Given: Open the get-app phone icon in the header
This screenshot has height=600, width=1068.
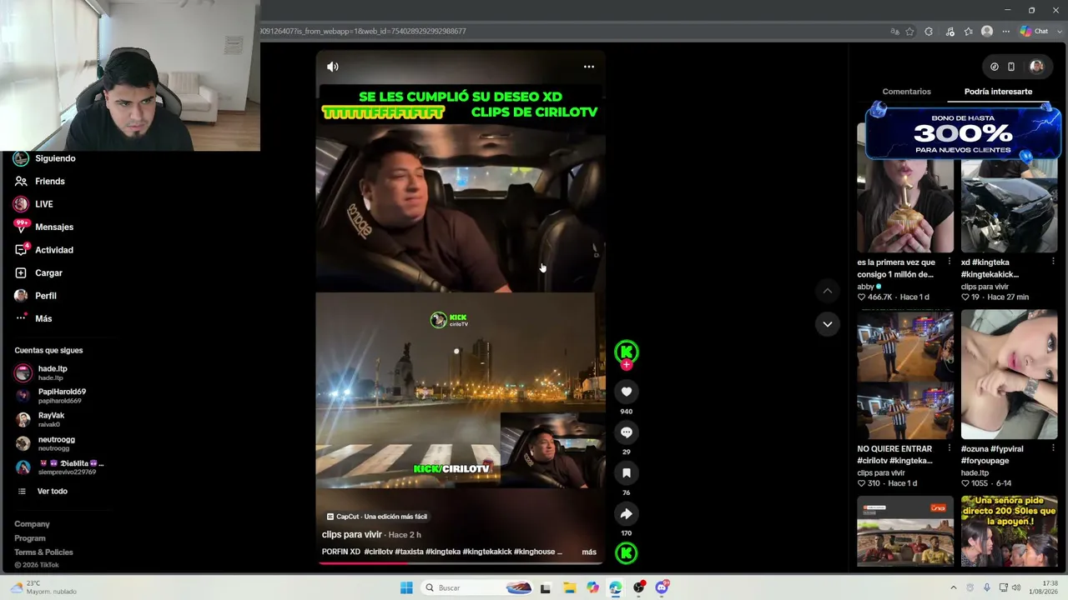Looking at the screenshot, I should [x=1011, y=67].
